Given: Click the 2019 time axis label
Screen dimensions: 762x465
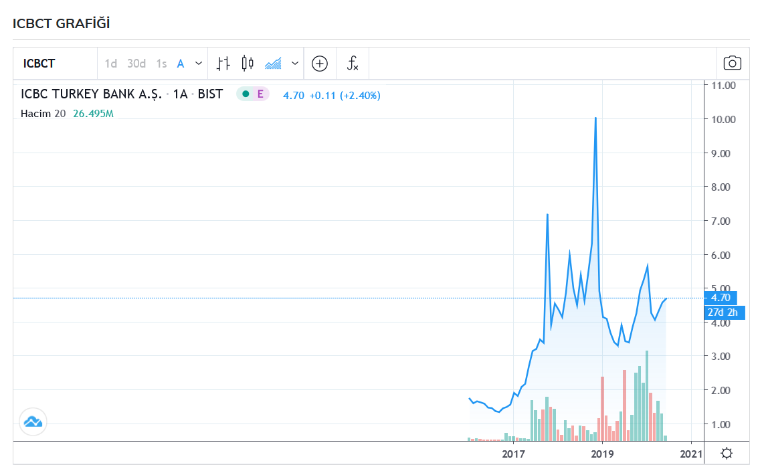Looking at the screenshot, I should pos(603,454).
